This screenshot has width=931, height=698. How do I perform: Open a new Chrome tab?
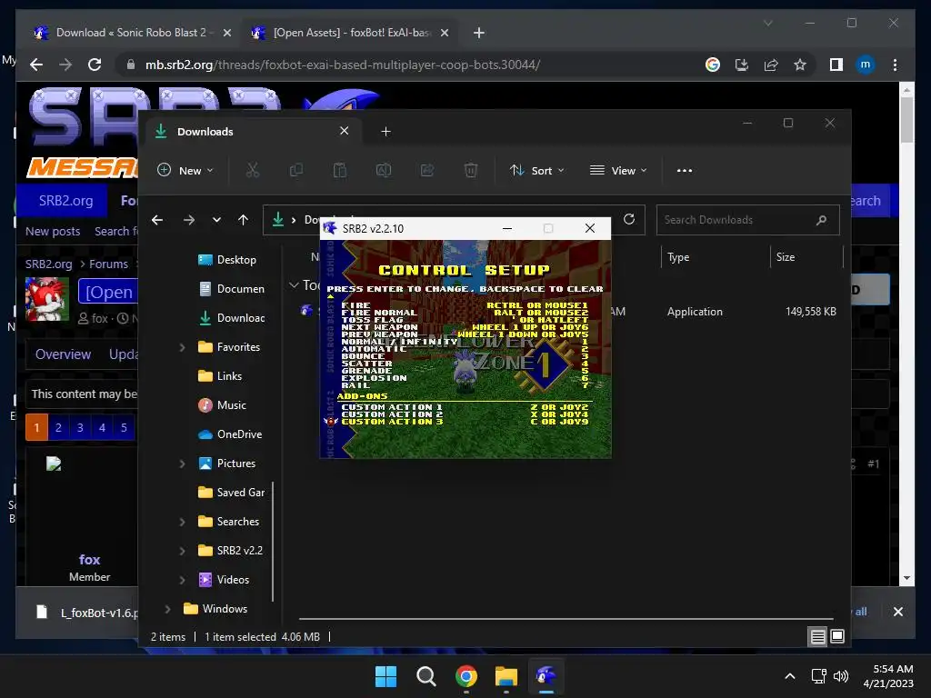[x=478, y=33]
